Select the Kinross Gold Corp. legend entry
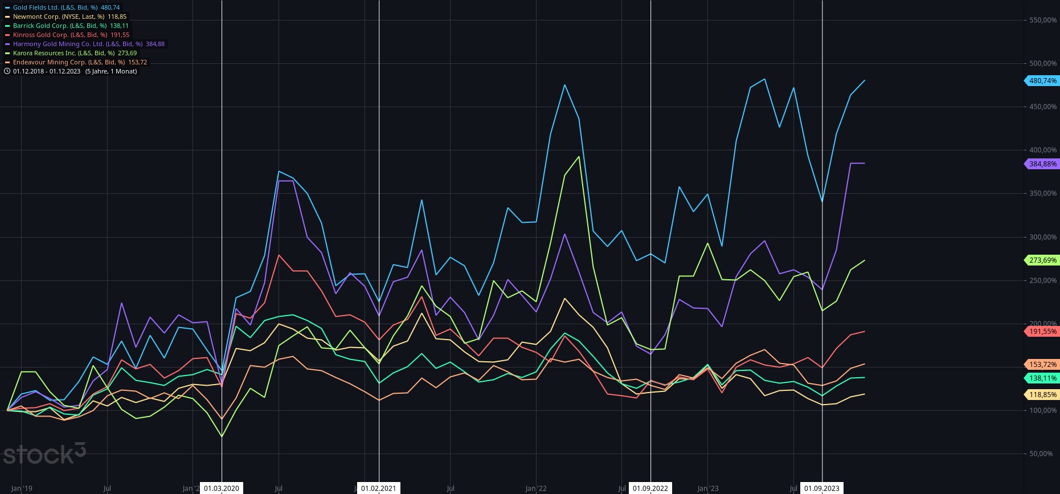The height and width of the screenshot is (494, 1060). point(67,35)
